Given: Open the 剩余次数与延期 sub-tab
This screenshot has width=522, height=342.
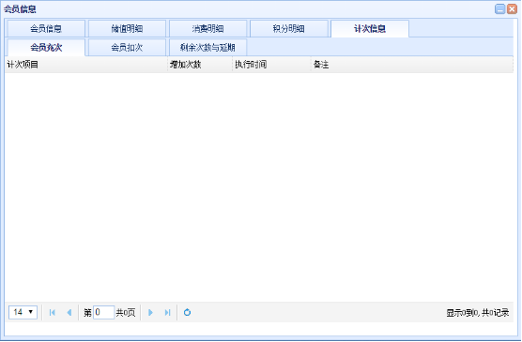Looking at the screenshot, I should tap(207, 47).
